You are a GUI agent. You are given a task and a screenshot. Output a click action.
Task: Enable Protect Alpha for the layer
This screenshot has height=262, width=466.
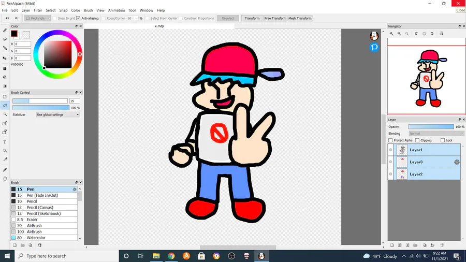tap(390, 140)
